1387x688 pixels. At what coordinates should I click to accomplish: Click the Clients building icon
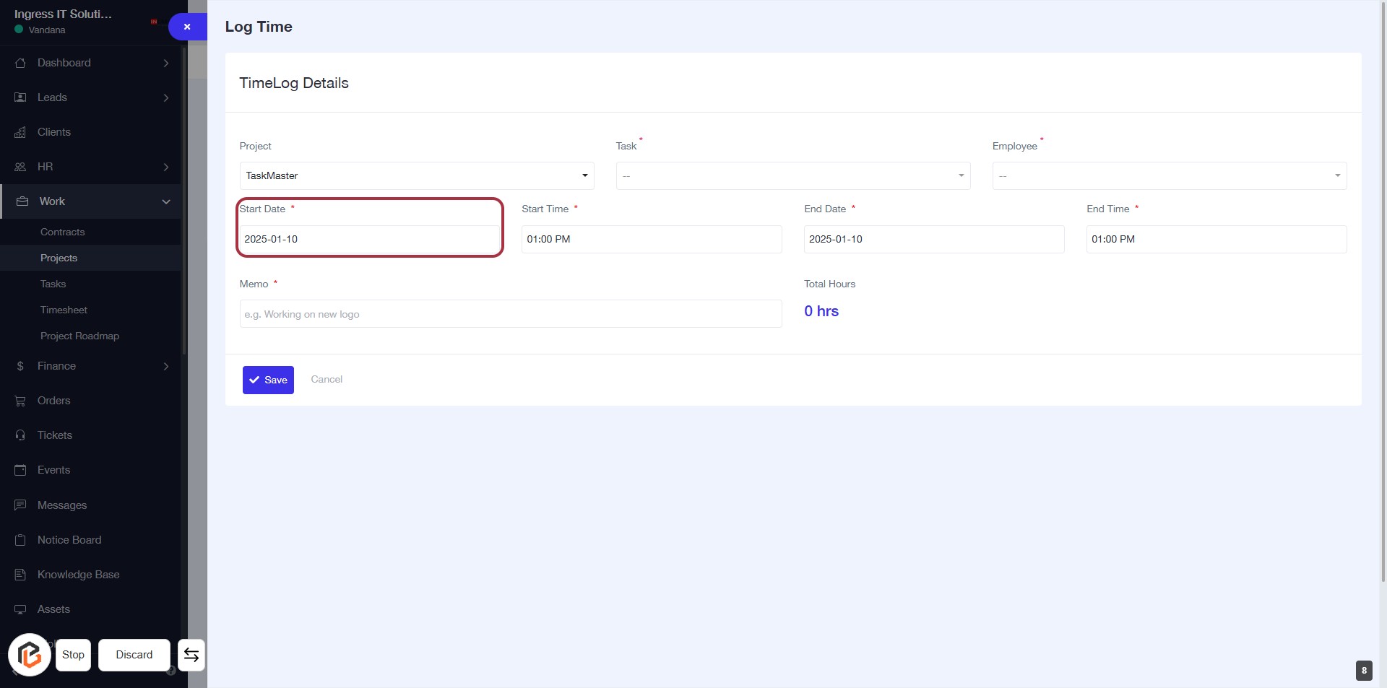click(20, 132)
